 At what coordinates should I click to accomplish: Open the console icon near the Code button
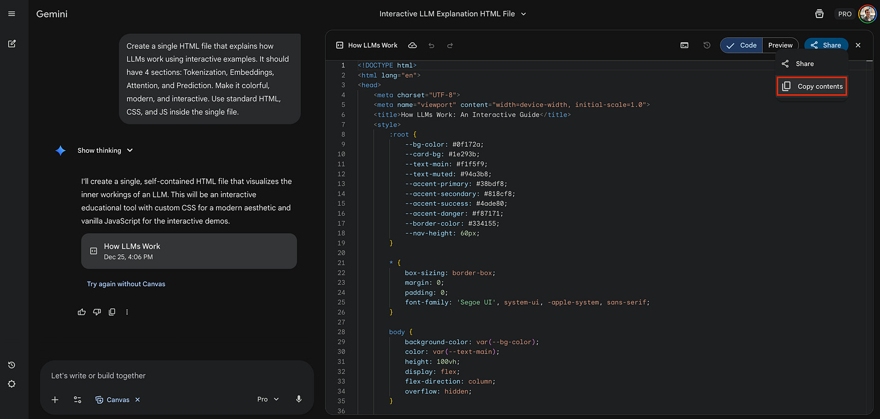684,45
